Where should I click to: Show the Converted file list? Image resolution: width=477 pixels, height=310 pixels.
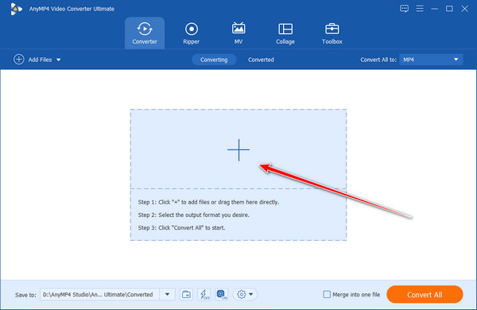pos(261,60)
